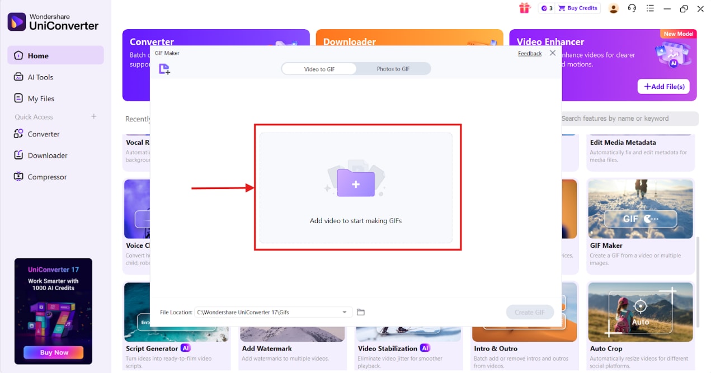This screenshot has width=711, height=373.
Task: Click the AI badge beside Script Generator
Action: coord(185,348)
